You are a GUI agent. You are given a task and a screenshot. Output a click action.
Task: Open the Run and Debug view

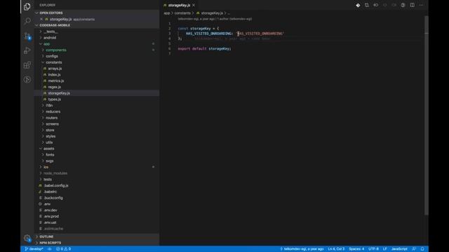[27, 50]
